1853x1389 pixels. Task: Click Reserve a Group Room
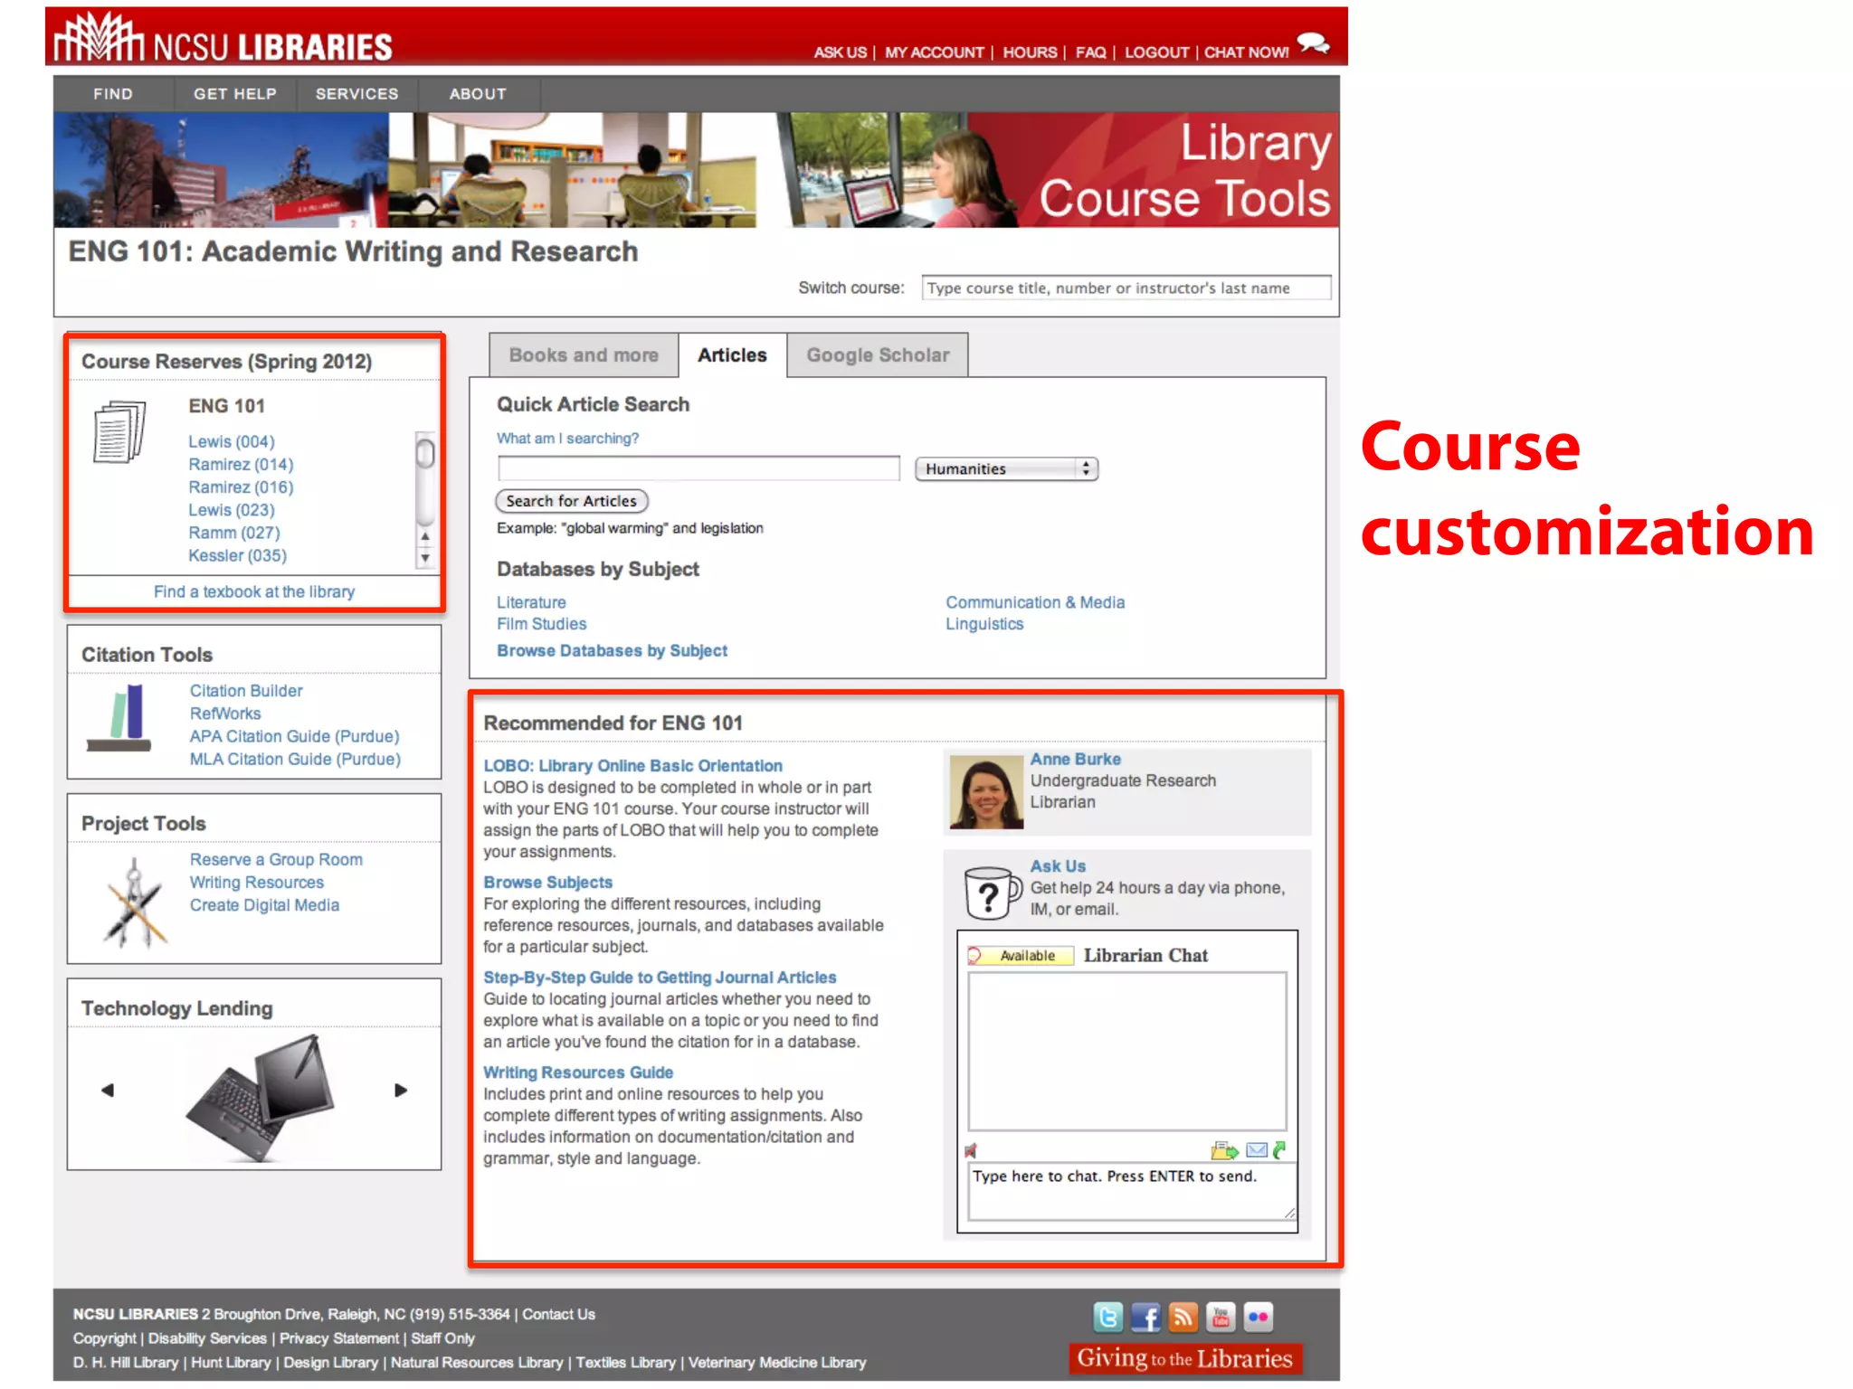click(x=276, y=859)
